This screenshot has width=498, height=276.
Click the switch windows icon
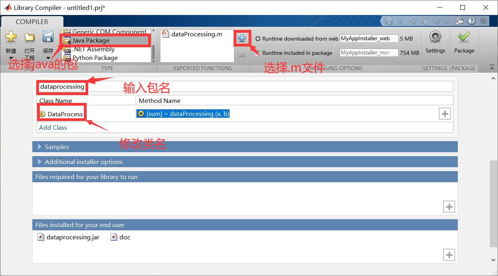point(460,21)
